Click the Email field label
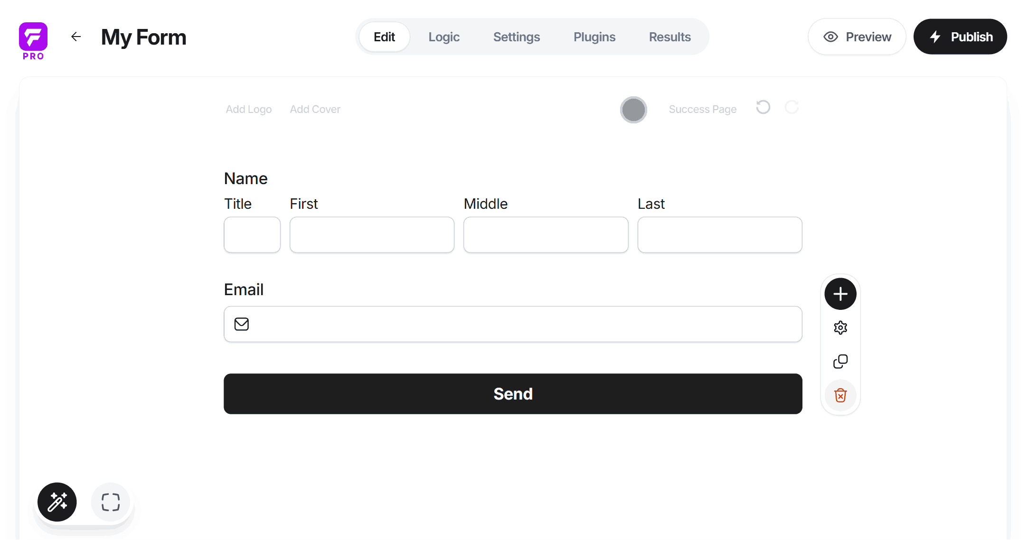The image size is (1028, 540). click(244, 289)
